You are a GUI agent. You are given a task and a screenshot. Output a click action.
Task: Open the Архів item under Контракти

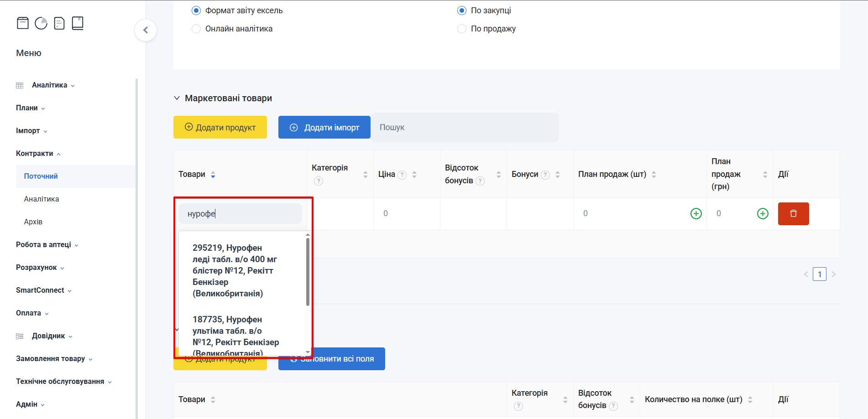pyautogui.click(x=33, y=222)
